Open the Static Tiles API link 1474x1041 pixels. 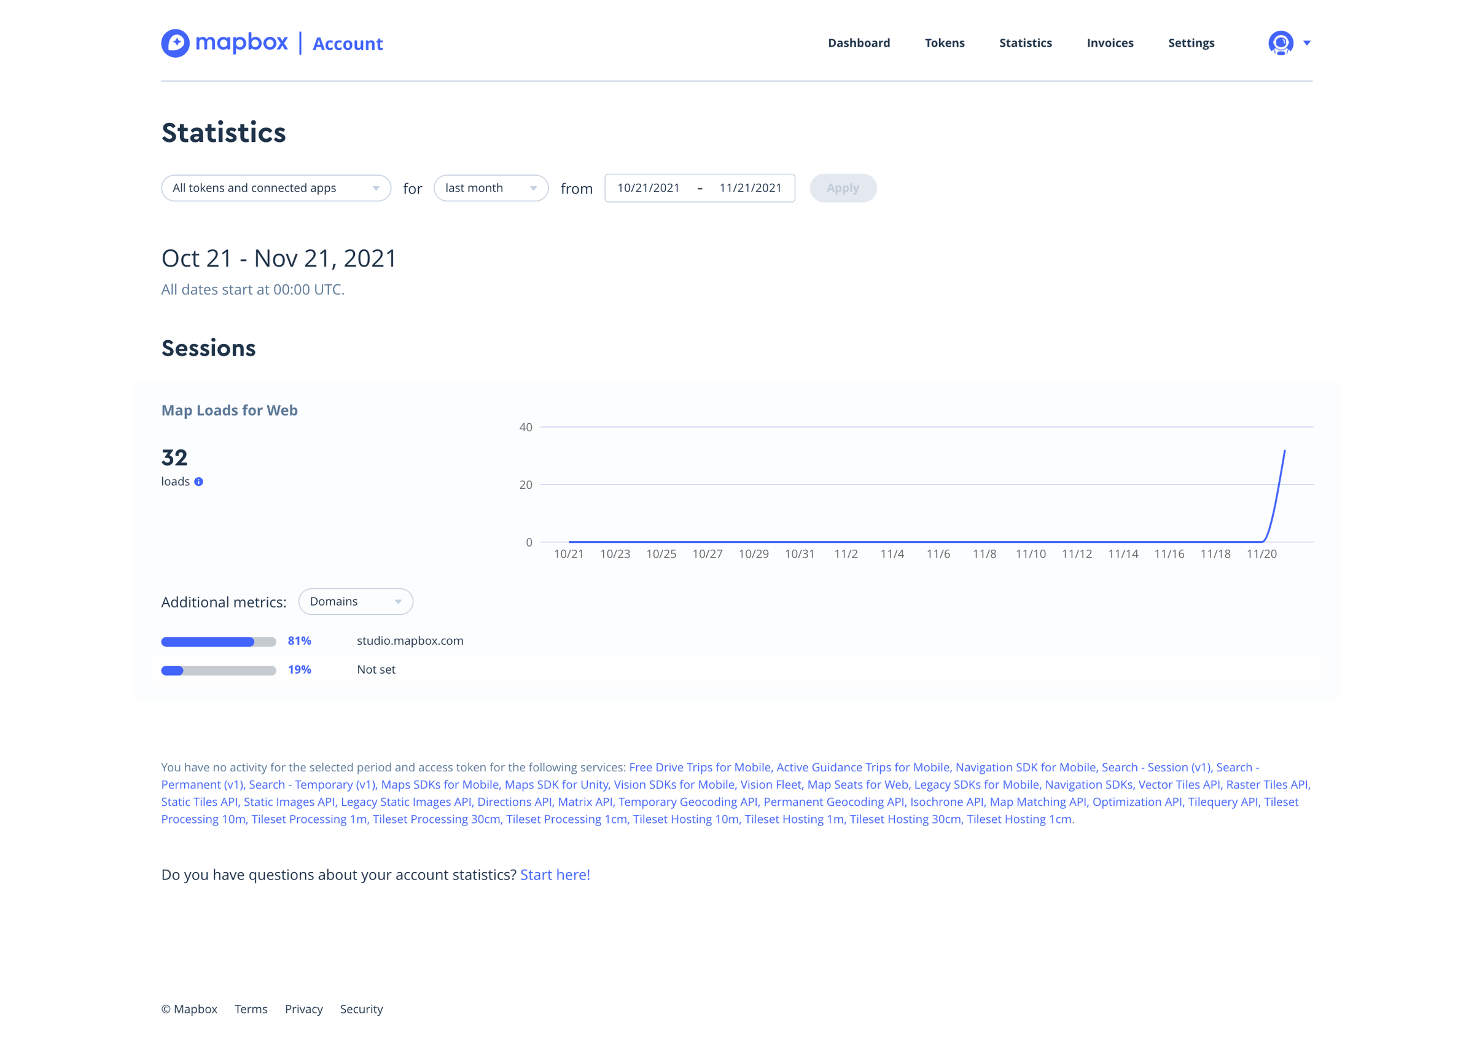pos(199,801)
